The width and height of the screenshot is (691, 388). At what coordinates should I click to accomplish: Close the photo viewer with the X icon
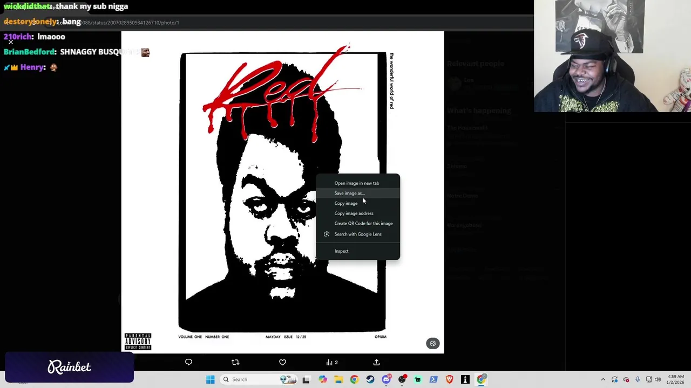11,42
